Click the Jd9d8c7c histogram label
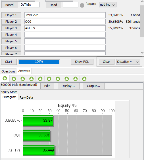 (13, 120)
